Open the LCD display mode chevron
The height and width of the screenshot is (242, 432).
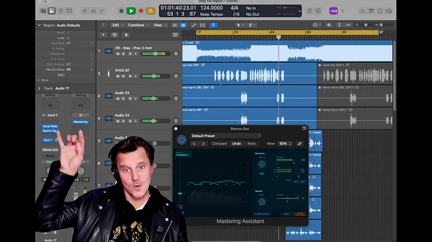click(x=300, y=11)
